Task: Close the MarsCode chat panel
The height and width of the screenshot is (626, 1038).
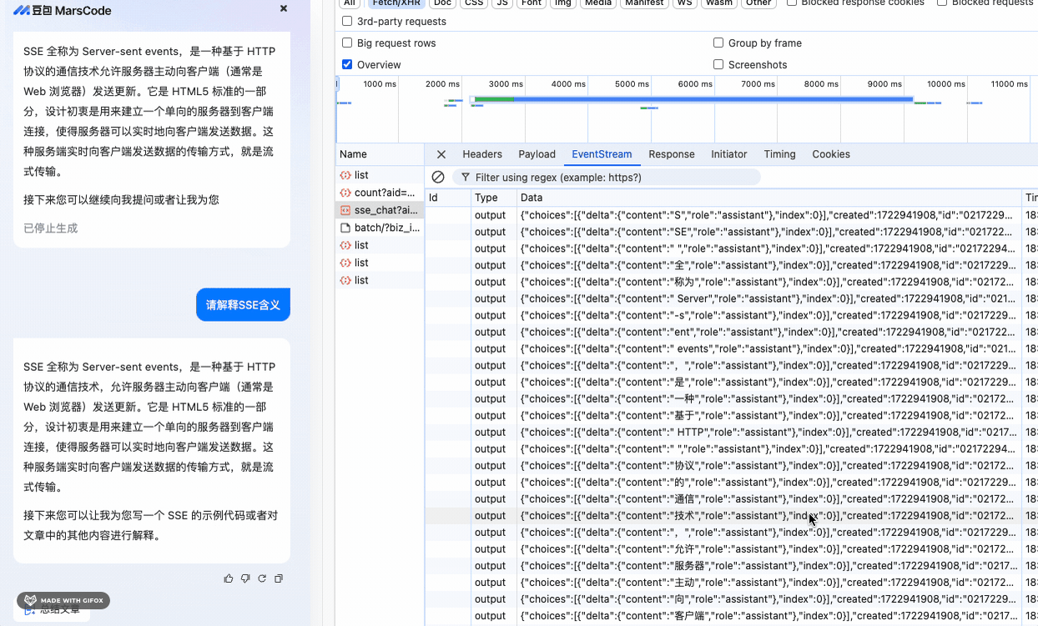Action: 284,8
